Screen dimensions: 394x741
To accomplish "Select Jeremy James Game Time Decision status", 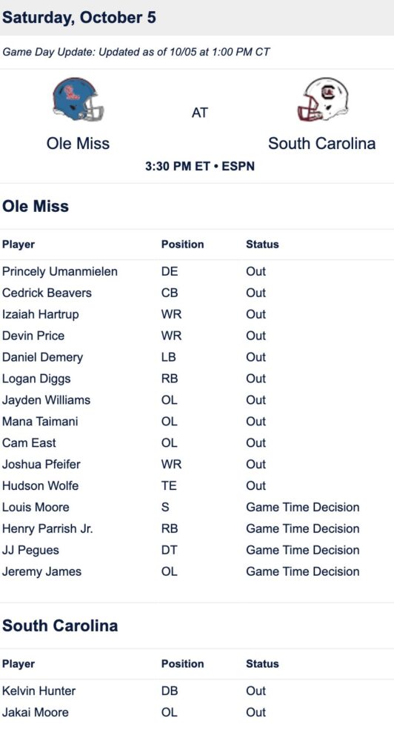I will click(302, 571).
